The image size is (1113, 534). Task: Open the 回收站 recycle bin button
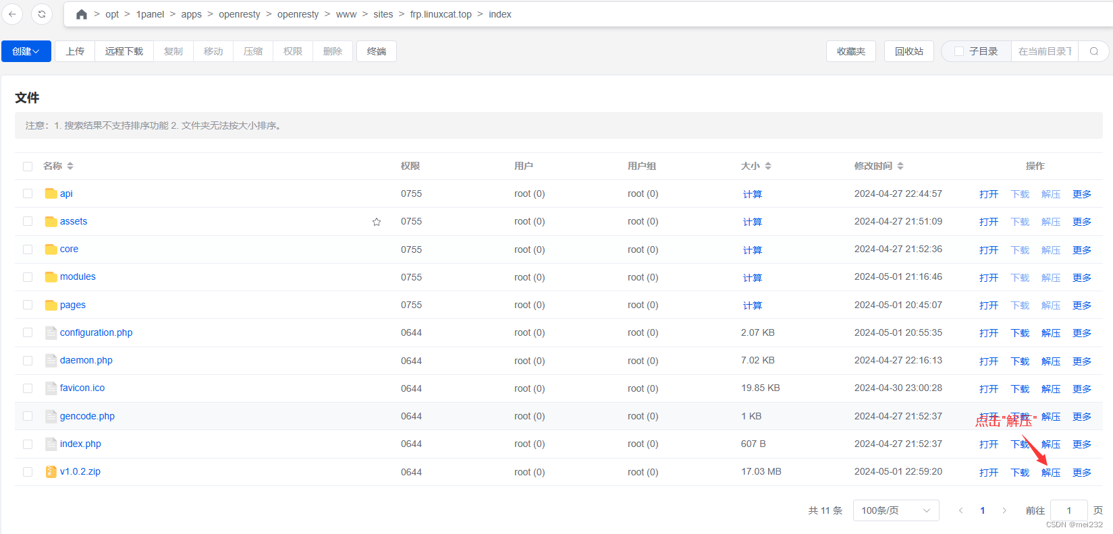click(908, 51)
